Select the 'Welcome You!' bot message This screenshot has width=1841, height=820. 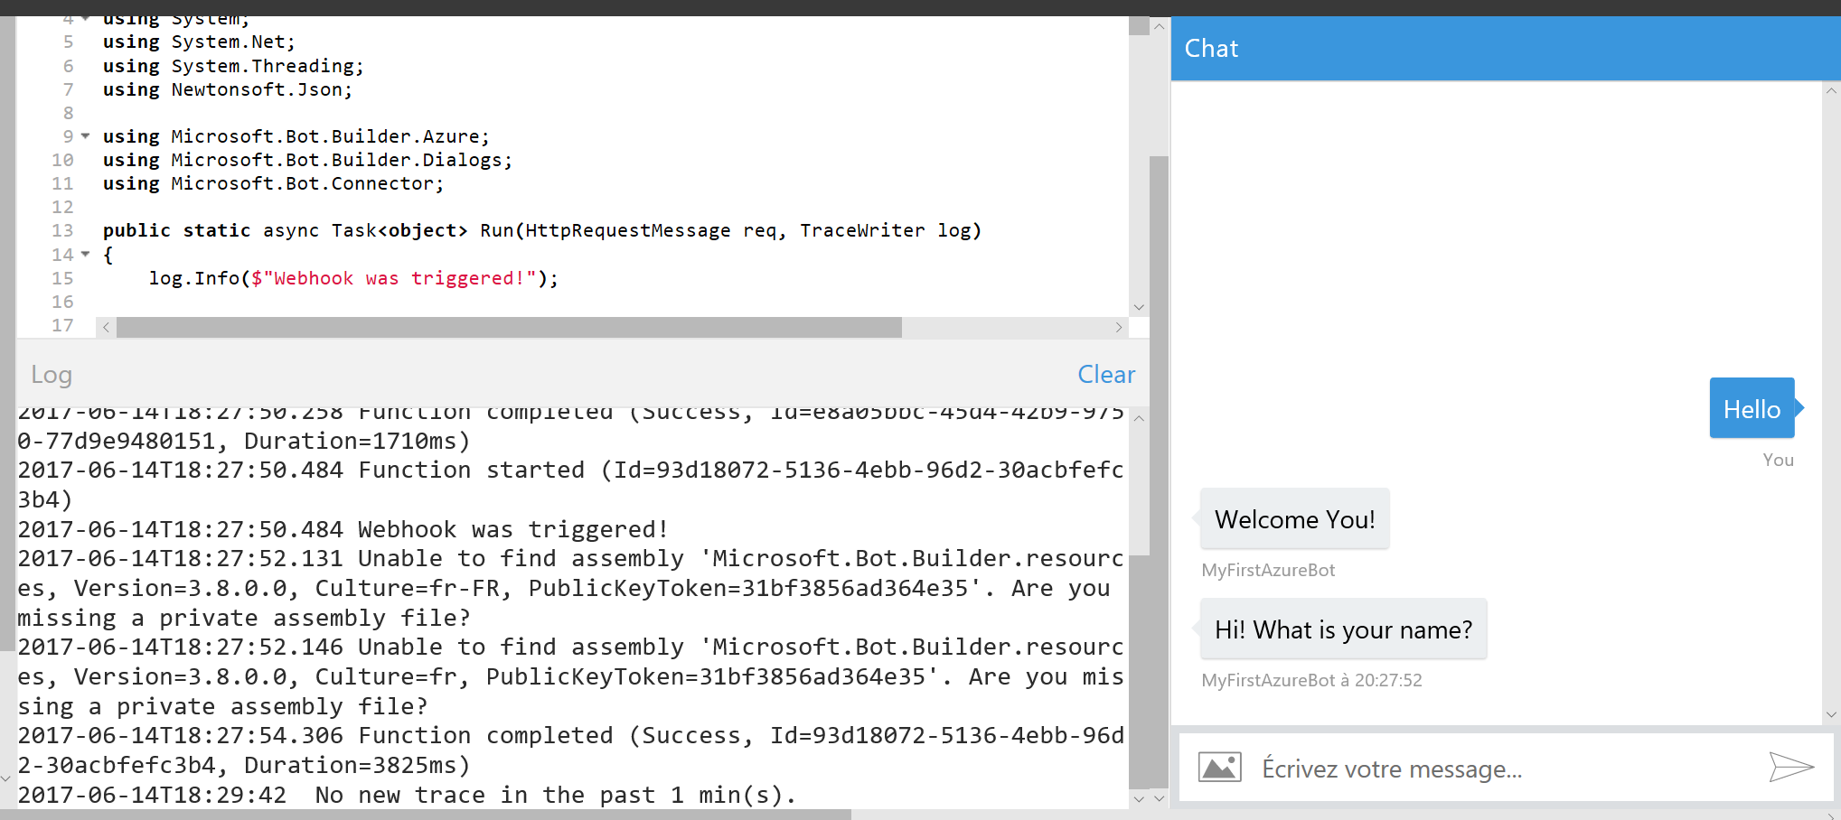(x=1294, y=519)
